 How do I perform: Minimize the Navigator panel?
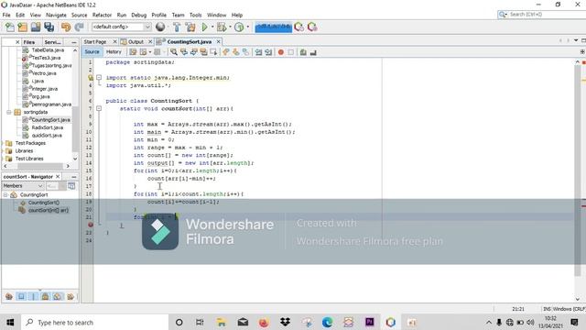point(73,177)
